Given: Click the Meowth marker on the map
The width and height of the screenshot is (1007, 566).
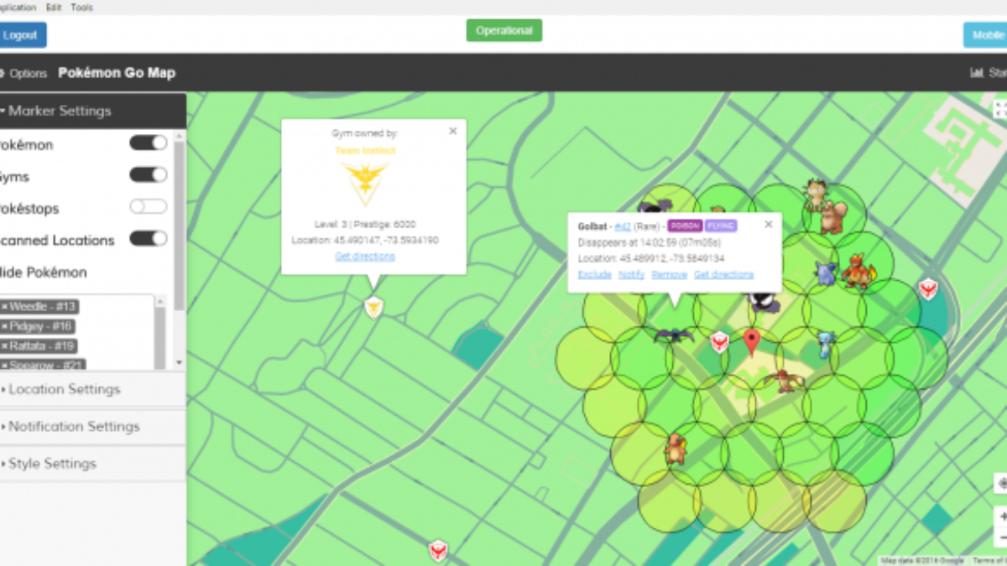Looking at the screenshot, I should coord(817,193).
